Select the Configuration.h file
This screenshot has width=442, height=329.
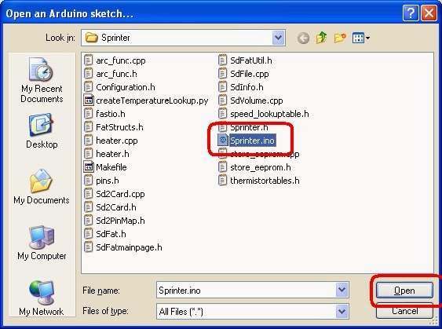point(119,87)
